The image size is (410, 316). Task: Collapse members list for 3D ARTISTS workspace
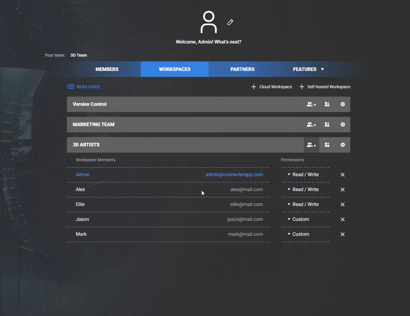coord(311,145)
